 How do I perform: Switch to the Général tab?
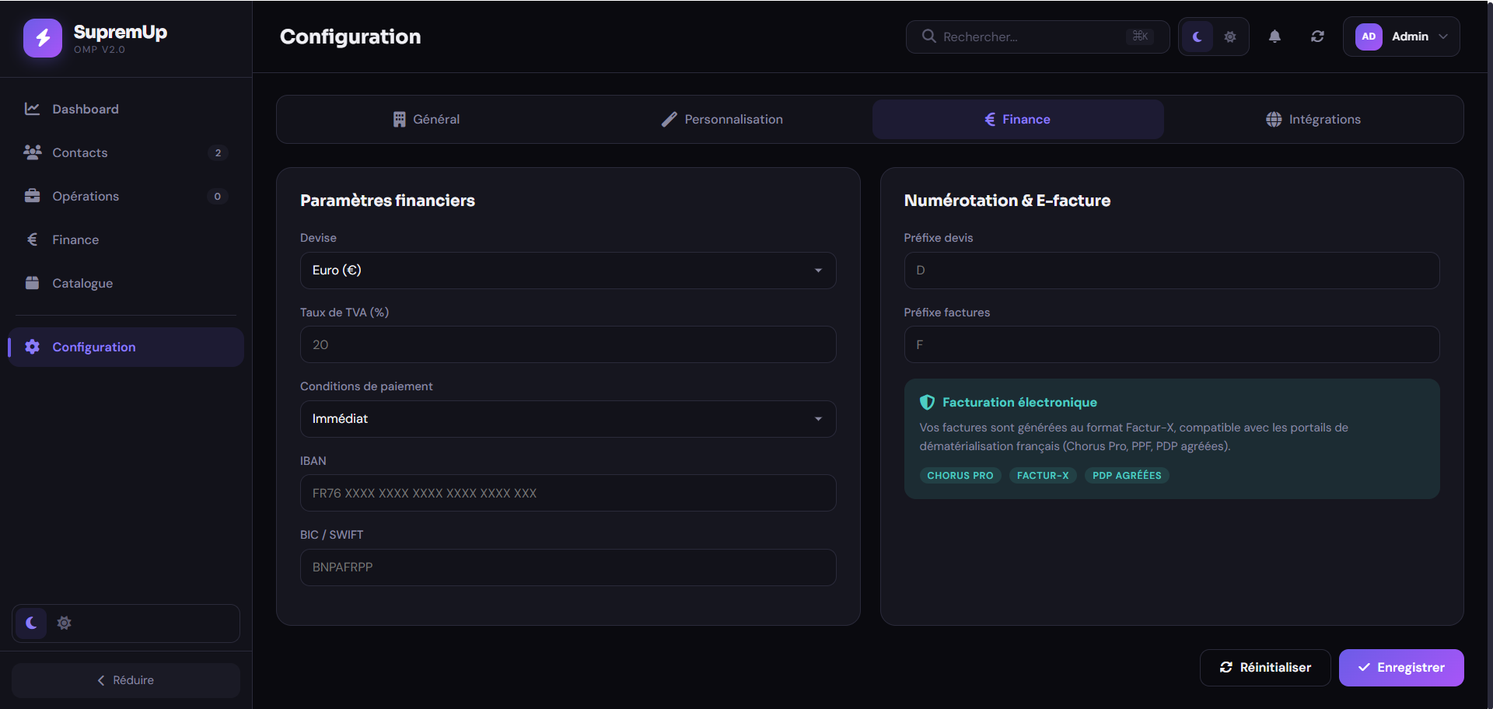point(425,119)
